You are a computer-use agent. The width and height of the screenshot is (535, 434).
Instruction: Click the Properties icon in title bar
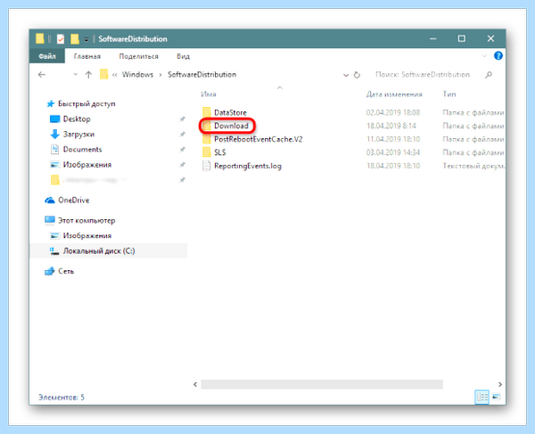tap(61, 39)
